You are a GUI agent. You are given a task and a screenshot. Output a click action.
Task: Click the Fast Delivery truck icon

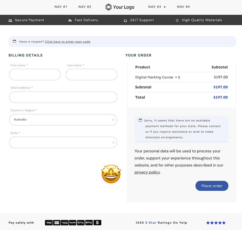tap(70, 20)
